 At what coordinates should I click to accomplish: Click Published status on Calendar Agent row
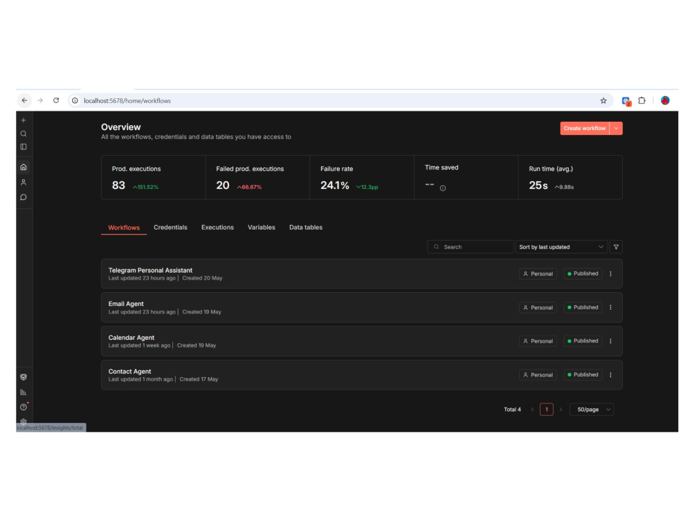[583, 341]
